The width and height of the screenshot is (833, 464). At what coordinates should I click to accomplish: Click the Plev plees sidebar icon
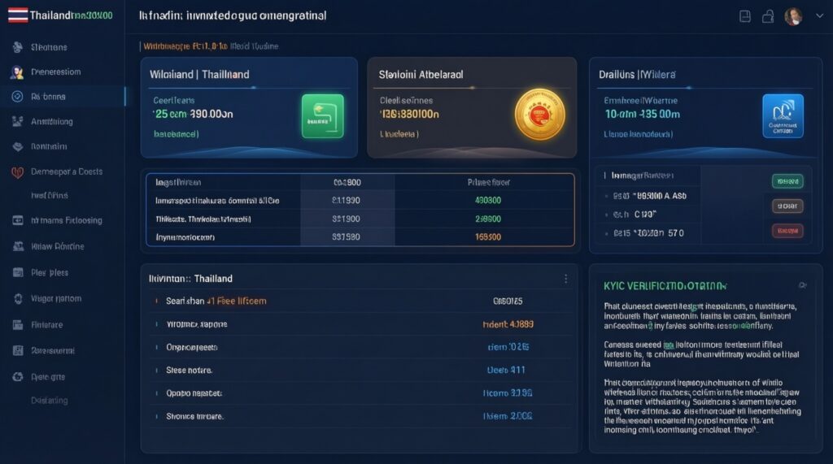coord(18,272)
